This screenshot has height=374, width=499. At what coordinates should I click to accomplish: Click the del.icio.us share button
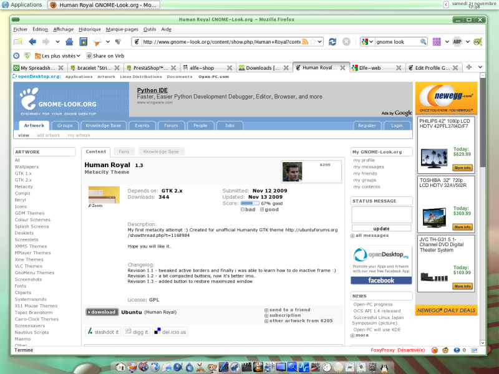click(x=170, y=332)
